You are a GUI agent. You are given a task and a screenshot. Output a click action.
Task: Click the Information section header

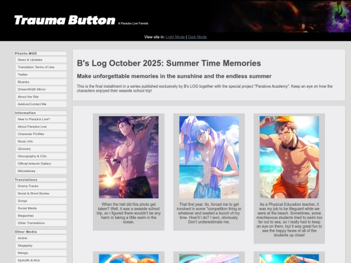point(40,113)
